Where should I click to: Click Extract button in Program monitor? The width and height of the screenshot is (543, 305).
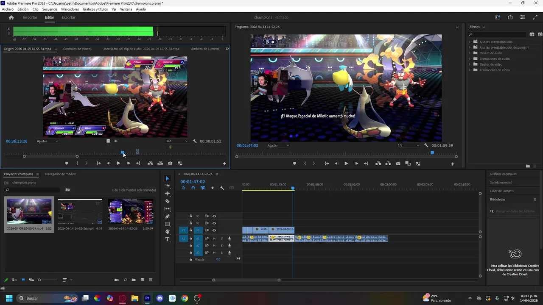pyautogui.click(x=388, y=164)
